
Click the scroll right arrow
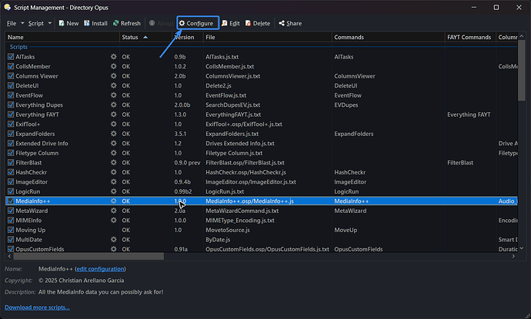(x=513, y=257)
